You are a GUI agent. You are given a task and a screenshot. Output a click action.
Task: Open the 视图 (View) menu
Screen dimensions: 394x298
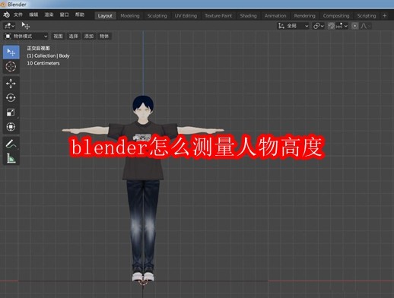tap(58, 36)
